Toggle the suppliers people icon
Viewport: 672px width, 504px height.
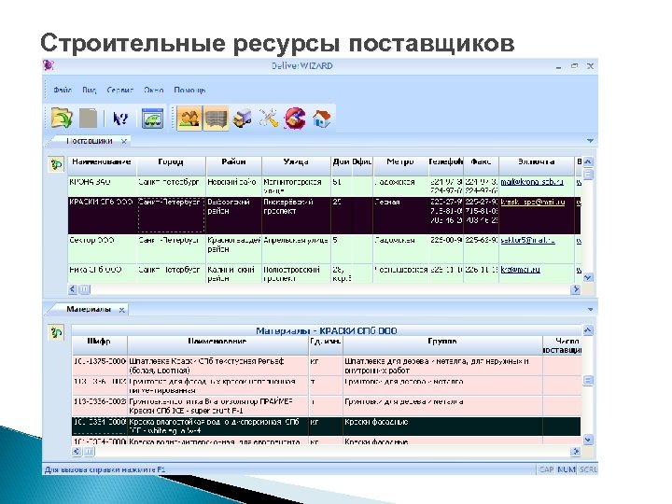pos(189,118)
